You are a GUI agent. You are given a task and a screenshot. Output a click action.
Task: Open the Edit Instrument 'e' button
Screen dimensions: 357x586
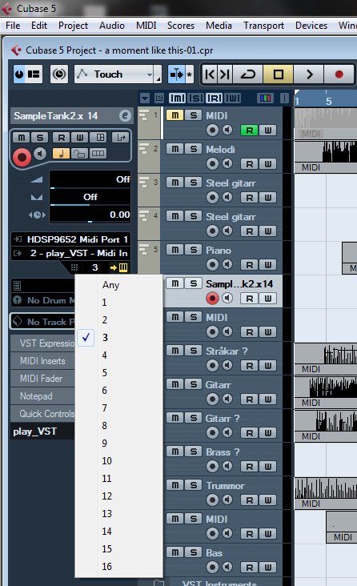tap(125, 115)
